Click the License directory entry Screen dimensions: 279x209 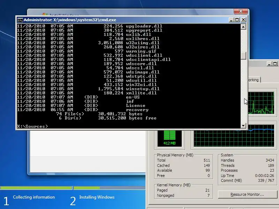click(x=136, y=106)
